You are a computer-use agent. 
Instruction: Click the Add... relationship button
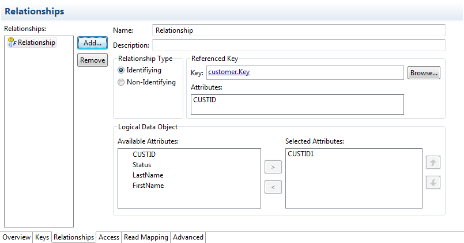(92, 43)
